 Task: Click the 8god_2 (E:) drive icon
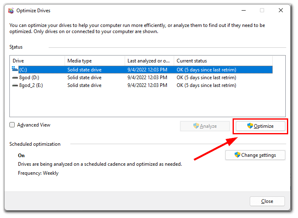pos(15,85)
